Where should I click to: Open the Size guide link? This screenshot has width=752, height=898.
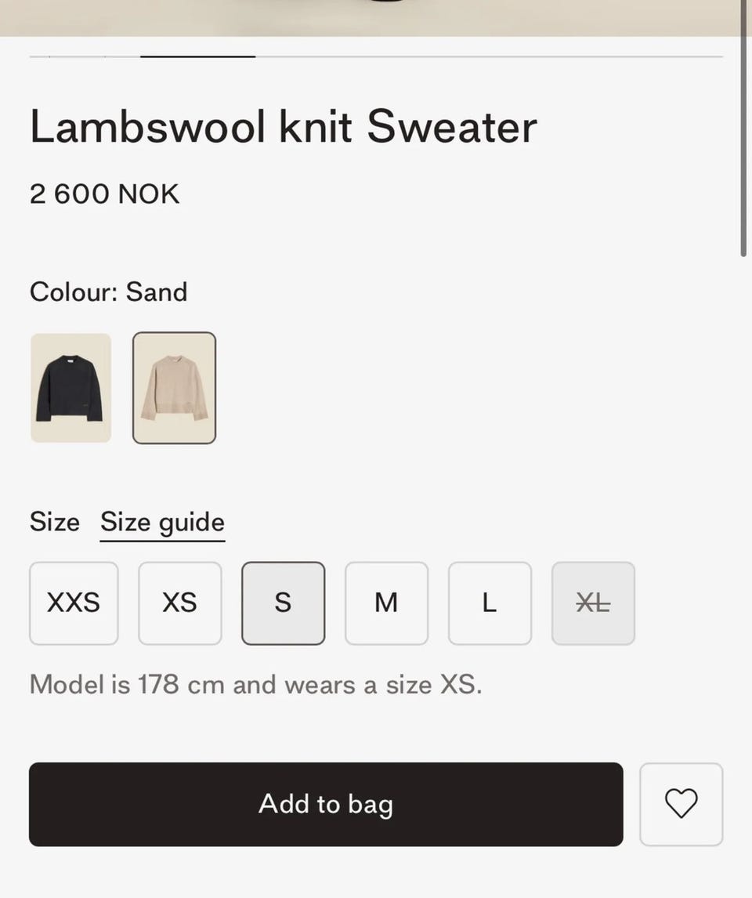pos(162,523)
